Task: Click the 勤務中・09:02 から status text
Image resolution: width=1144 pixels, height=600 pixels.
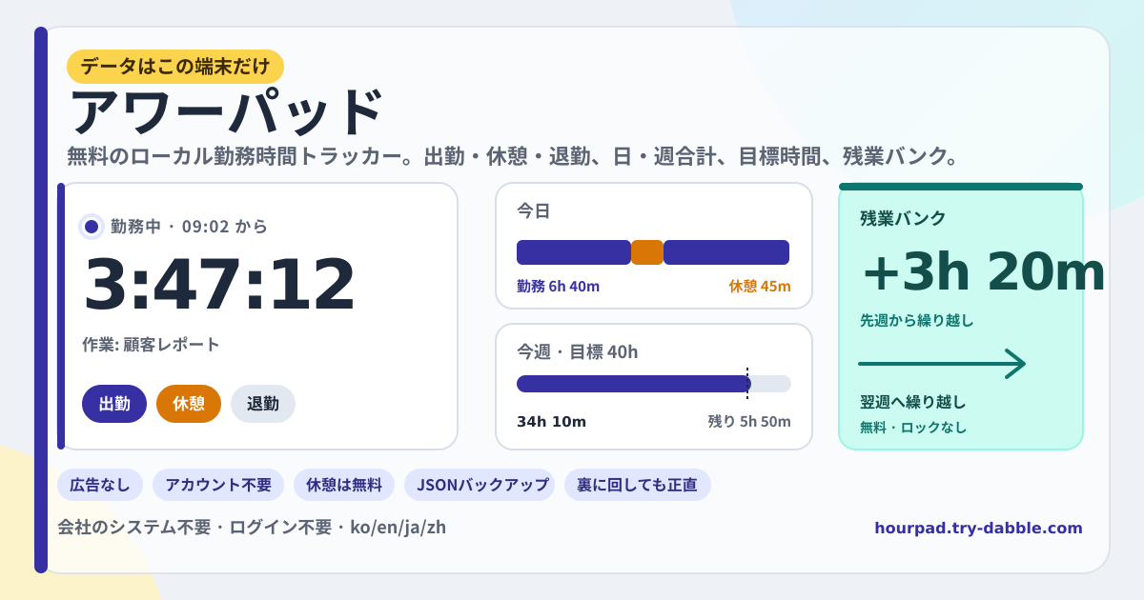Action: pos(189,227)
